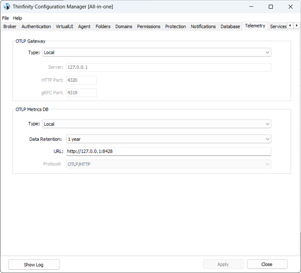Click the "OTLP Gateway" group label
This screenshot has width=301, height=273.
[x=30, y=41]
